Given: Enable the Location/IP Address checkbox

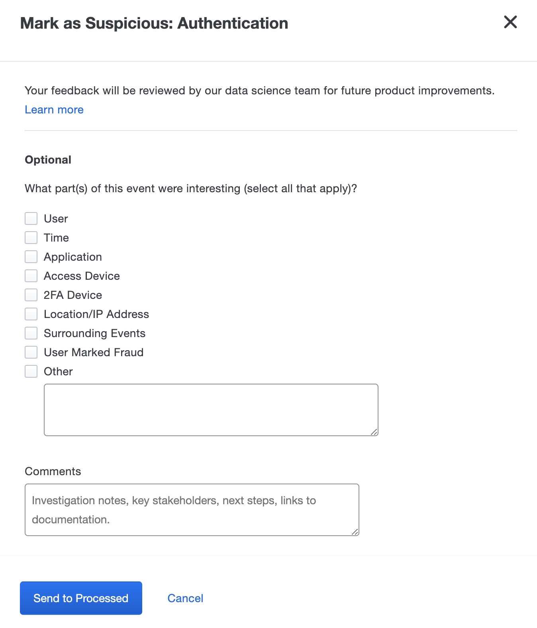Looking at the screenshot, I should pyautogui.click(x=31, y=314).
